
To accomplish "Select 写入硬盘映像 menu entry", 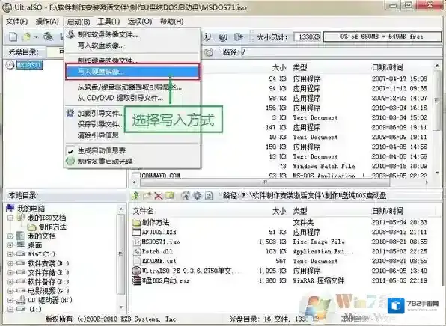I will (132, 71).
